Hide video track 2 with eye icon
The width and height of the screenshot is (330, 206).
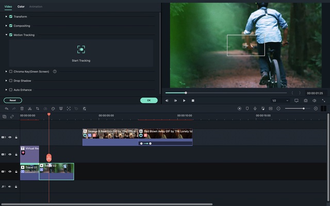10,154
